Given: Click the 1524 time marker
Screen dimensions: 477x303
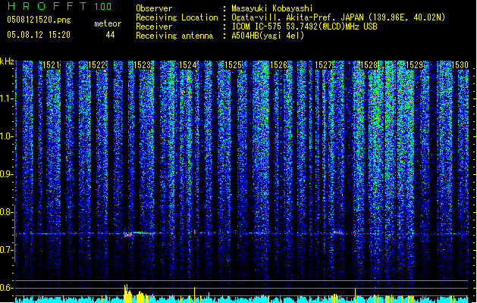Looking at the screenshot, I should click(x=188, y=65).
